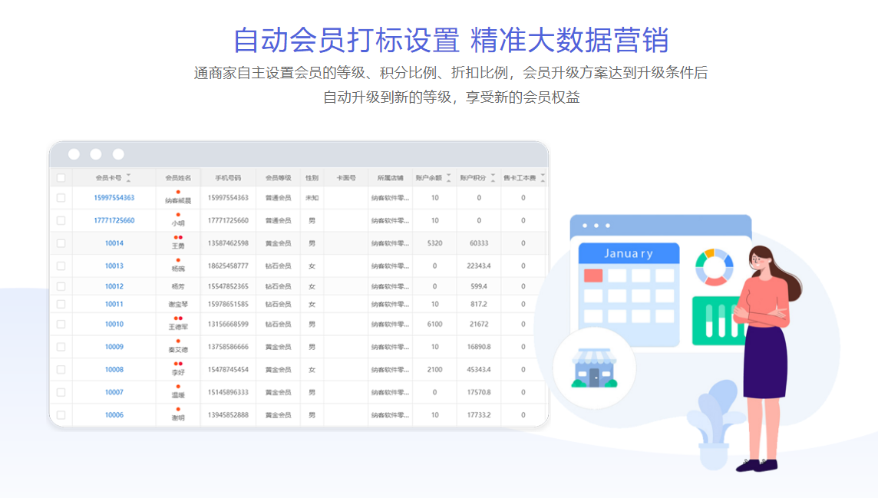Toggle the select-all checkbox in table header

[60, 176]
